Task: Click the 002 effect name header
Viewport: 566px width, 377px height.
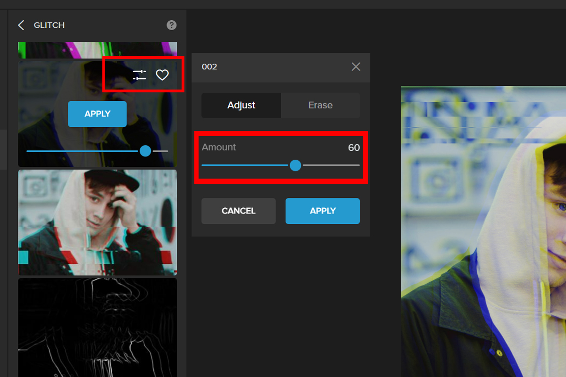Action: [209, 67]
